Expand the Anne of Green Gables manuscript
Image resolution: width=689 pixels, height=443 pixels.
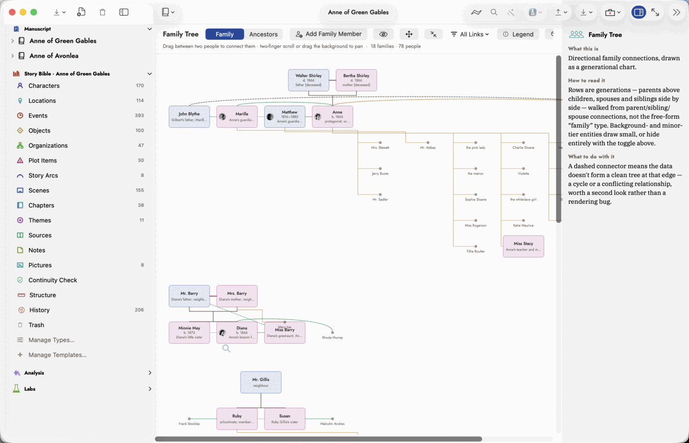[x=12, y=41]
